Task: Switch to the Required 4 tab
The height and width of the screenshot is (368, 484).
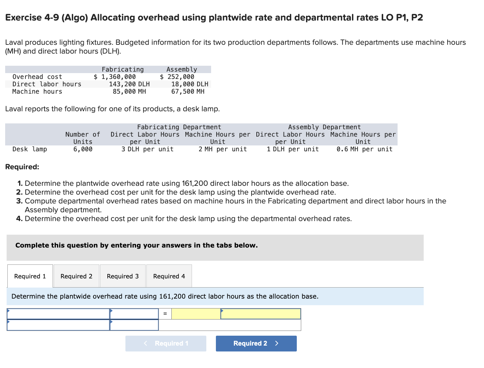Action: [169, 276]
